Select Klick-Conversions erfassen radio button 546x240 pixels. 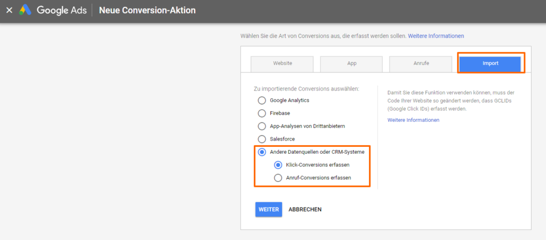tap(278, 164)
